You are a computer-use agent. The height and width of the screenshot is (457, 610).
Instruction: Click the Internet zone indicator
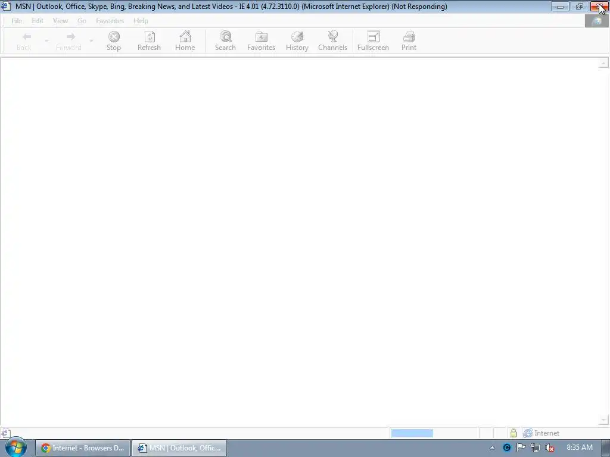tap(541, 433)
